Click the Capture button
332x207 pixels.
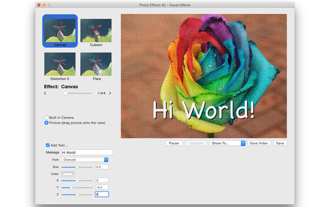pos(196,143)
